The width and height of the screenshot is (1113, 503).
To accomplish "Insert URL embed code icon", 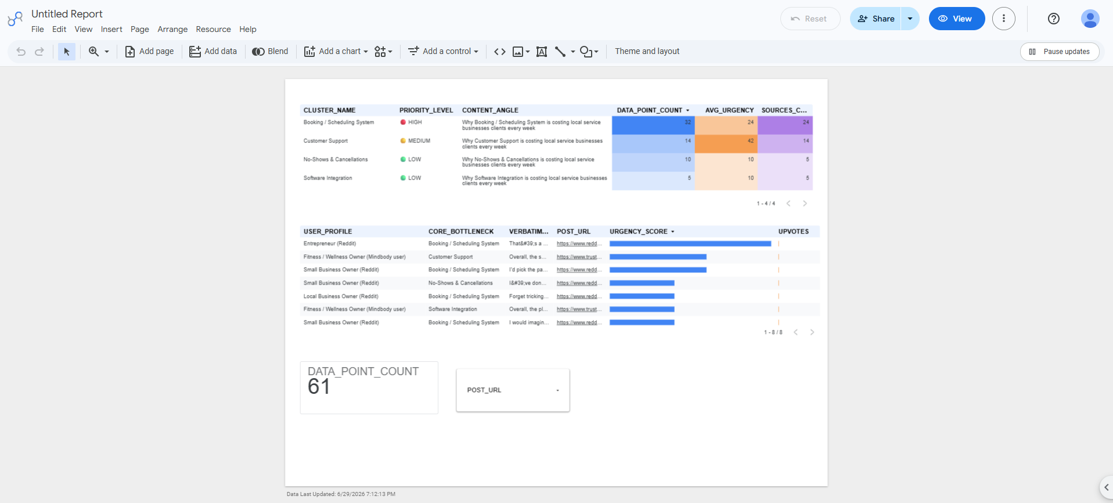I will (500, 52).
